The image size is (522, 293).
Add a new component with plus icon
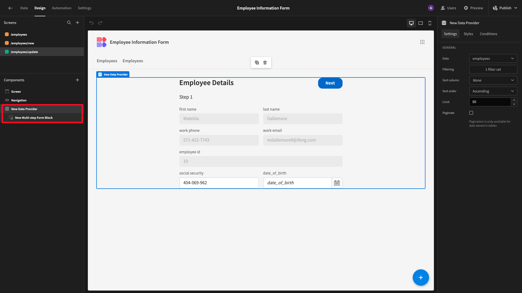pos(77,80)
